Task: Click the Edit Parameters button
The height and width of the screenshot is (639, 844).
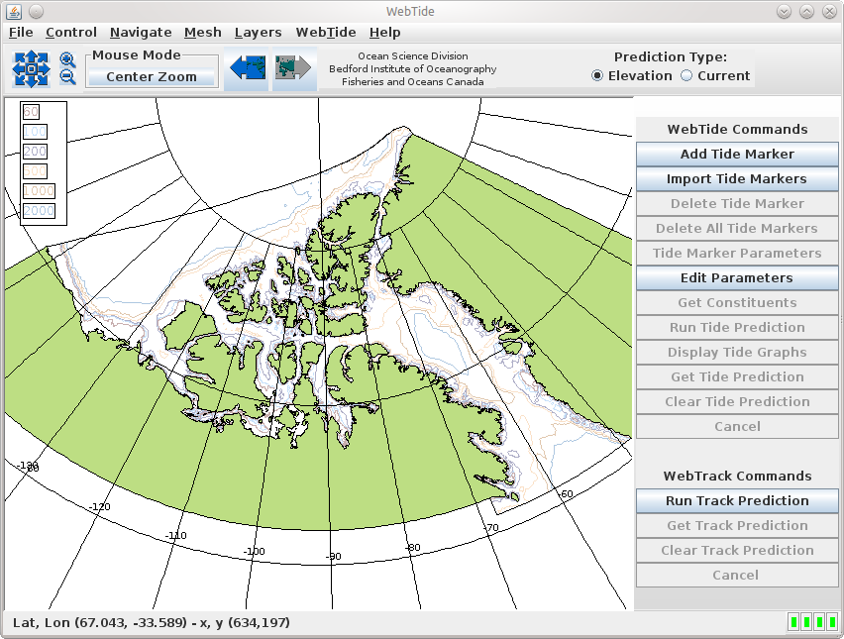Action: pos(737,277)
